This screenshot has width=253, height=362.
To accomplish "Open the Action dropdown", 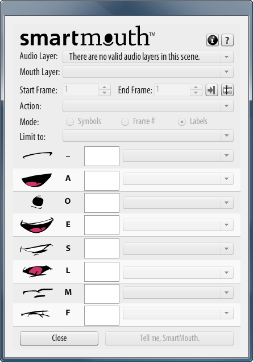I will click(148, 106).
